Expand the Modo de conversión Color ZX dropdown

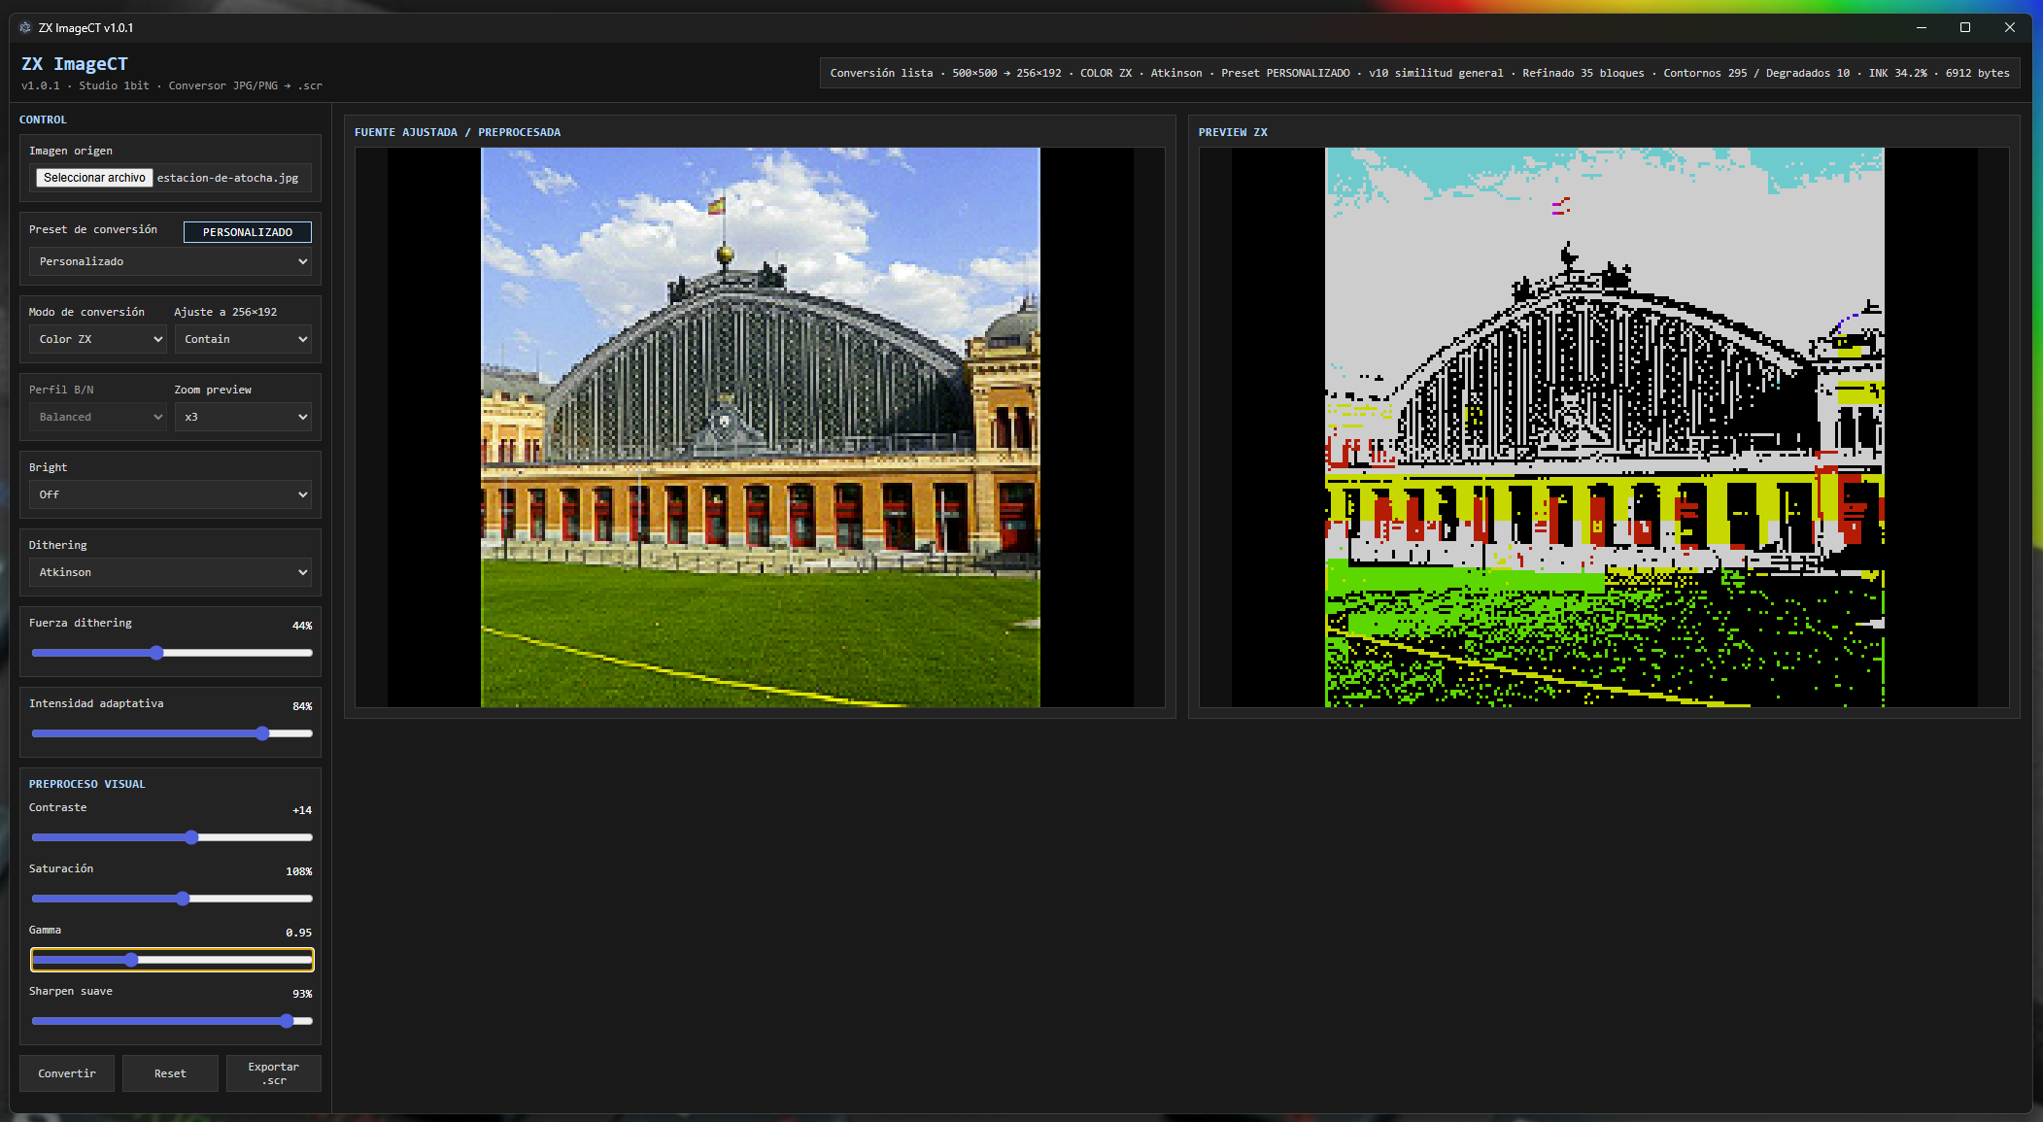[x=97, y=339]
